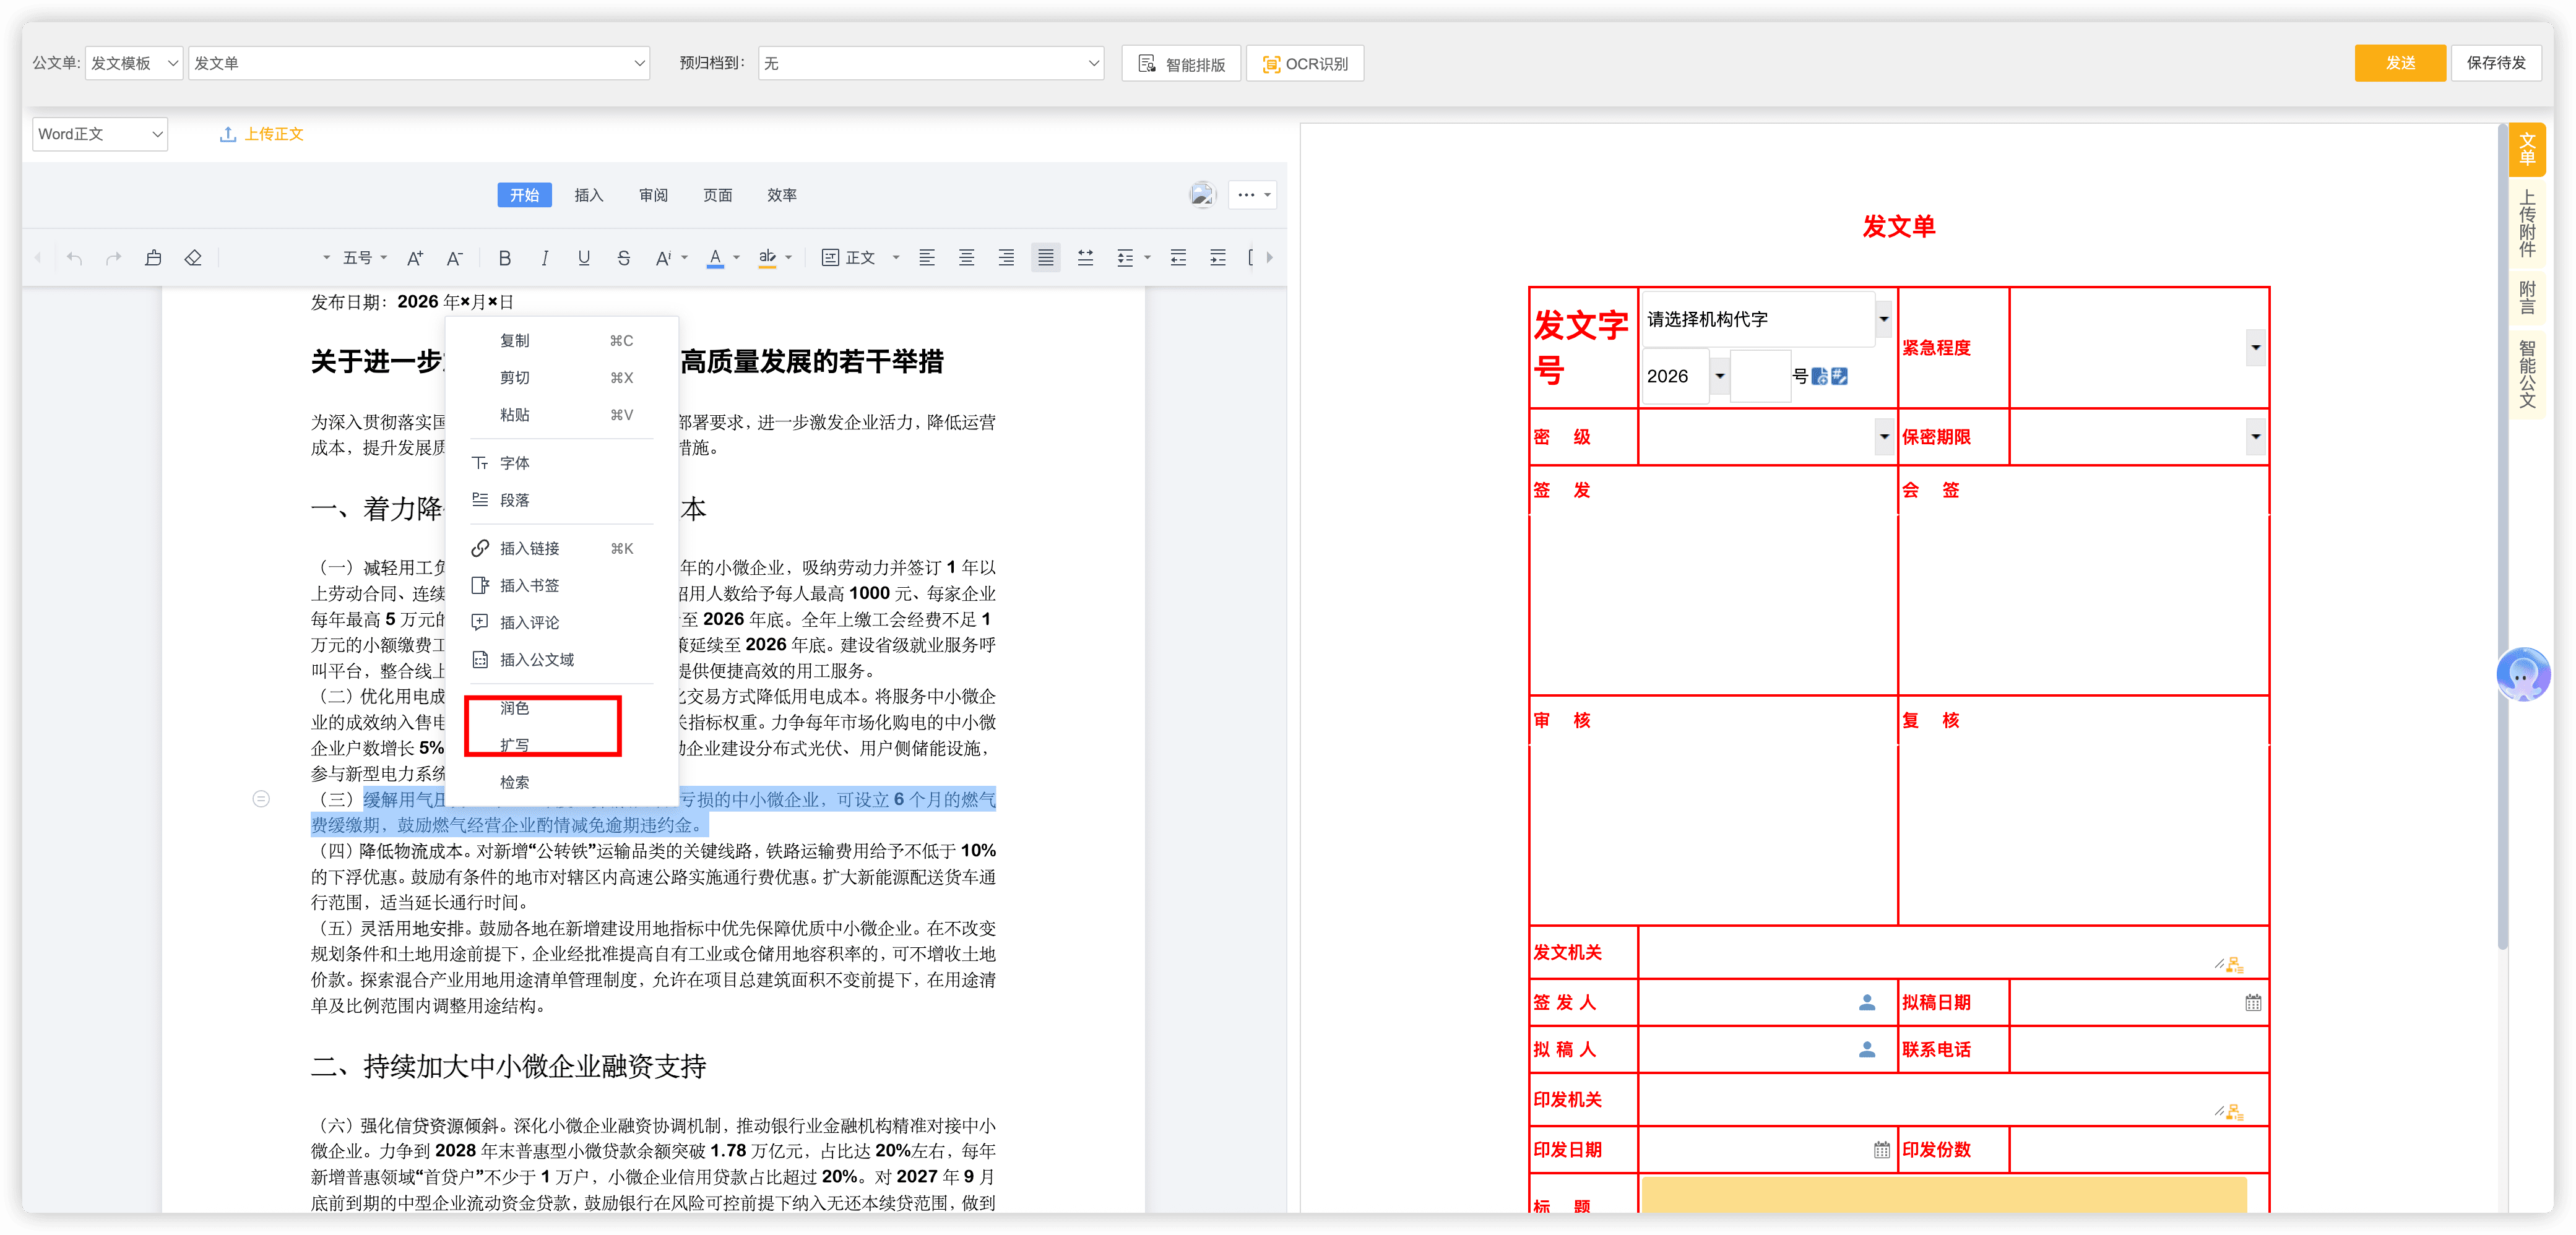The image size is (2576, 1235).
Task: Click the redo arrow in the editor toolbar
Action: tap(114, 258)
